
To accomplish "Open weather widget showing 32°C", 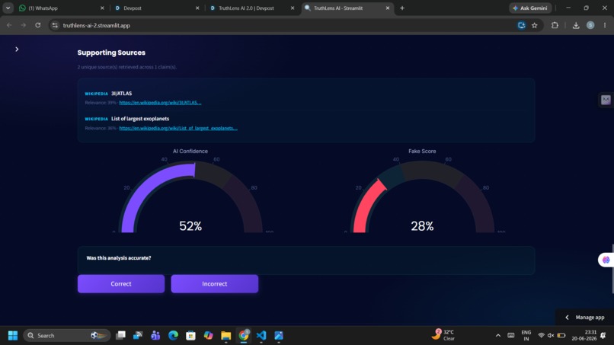I will coord(443,335).
